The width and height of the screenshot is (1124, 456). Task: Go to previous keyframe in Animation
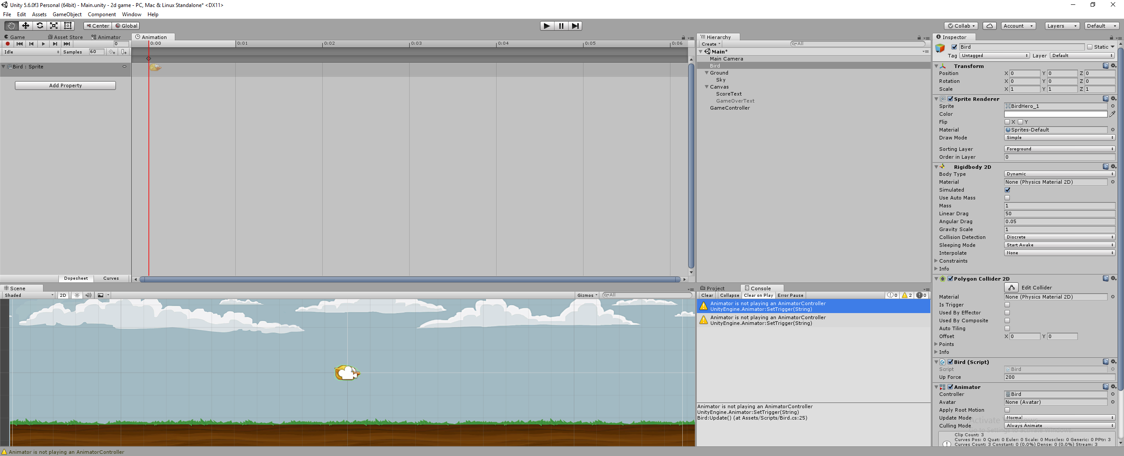tap(31, 44)
